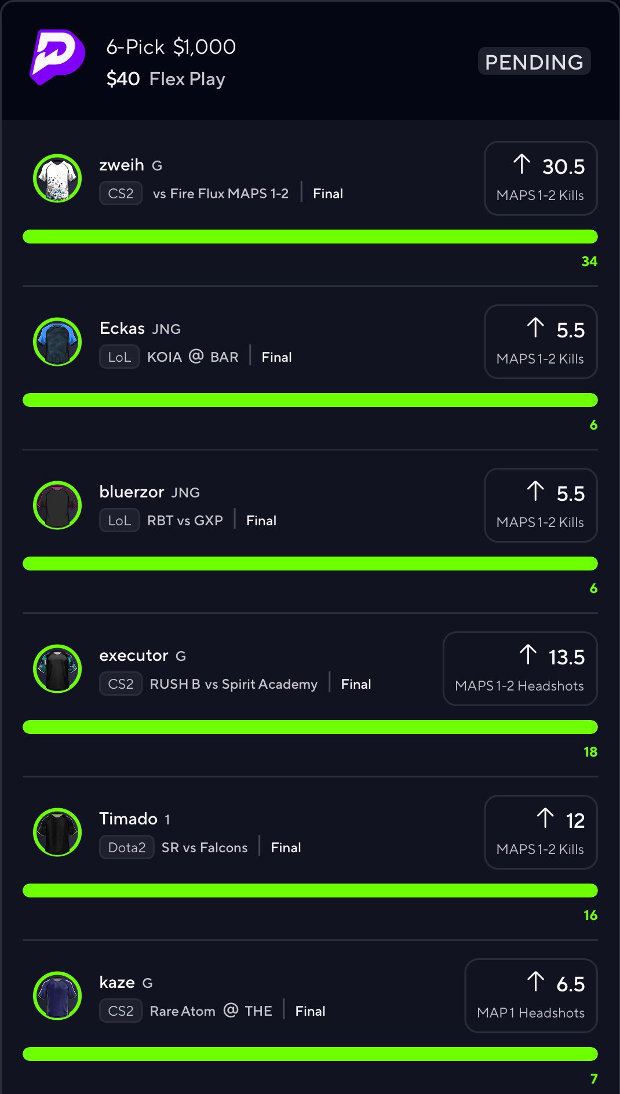Open executor's jersey avatar

pos(57,669)
